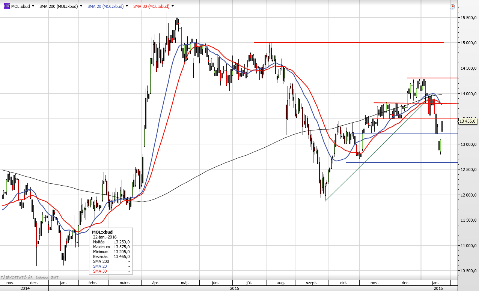Select the Minimum 13 205,0 row
The height and width of the screenshot is (291, 479).
click(x=111, y=252)
